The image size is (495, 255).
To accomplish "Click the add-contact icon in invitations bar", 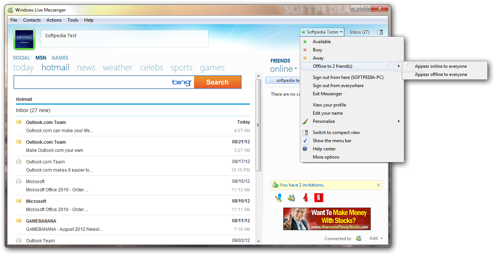I will (276, 185).
